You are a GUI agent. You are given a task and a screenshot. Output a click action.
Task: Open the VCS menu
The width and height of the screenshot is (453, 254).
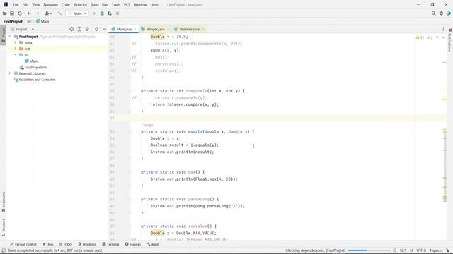127,5
